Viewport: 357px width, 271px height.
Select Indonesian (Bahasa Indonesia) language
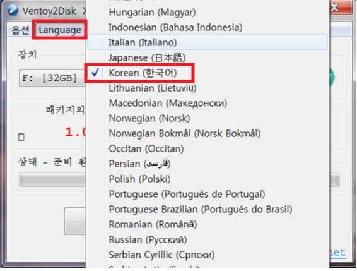pos(208,27)
